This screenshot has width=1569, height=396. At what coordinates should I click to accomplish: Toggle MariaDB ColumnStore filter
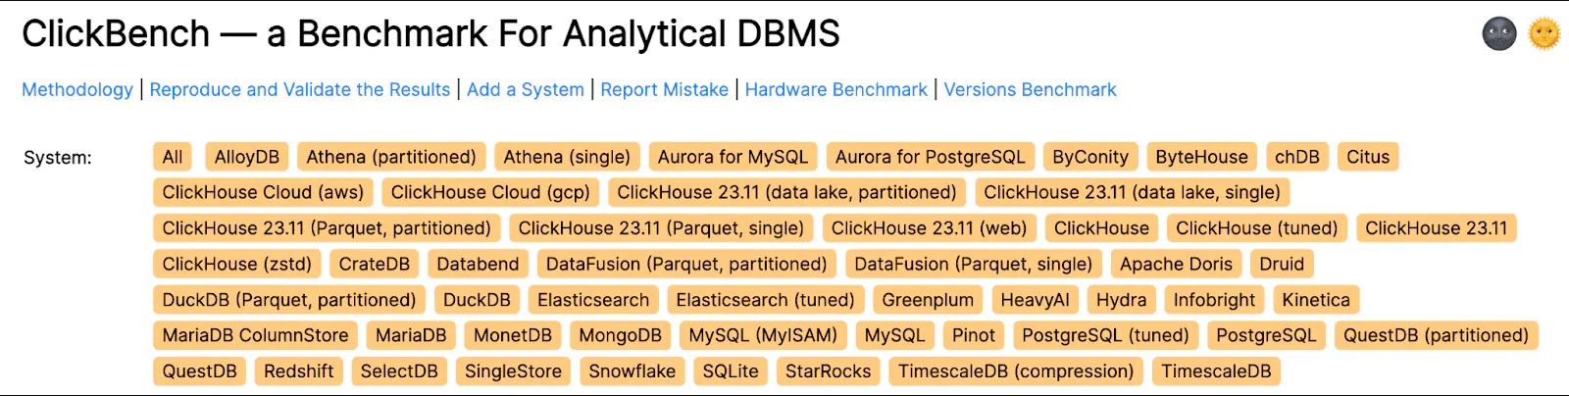255,336
